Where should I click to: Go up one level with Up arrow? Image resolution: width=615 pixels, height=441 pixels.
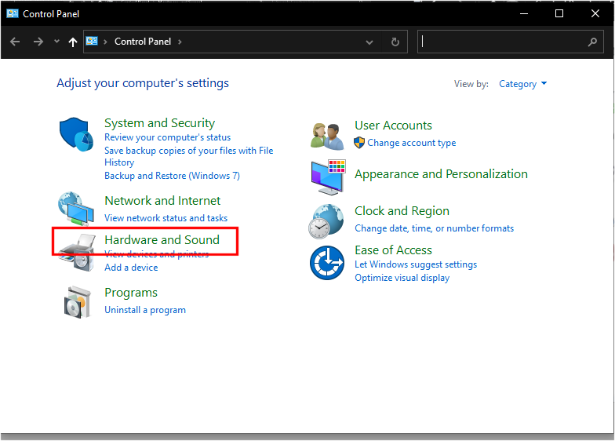tap(72, 42)
